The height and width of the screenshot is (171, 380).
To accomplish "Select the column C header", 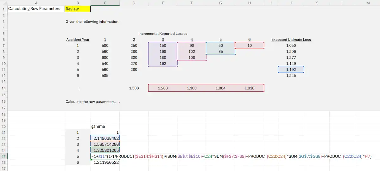I will [105, 3].
